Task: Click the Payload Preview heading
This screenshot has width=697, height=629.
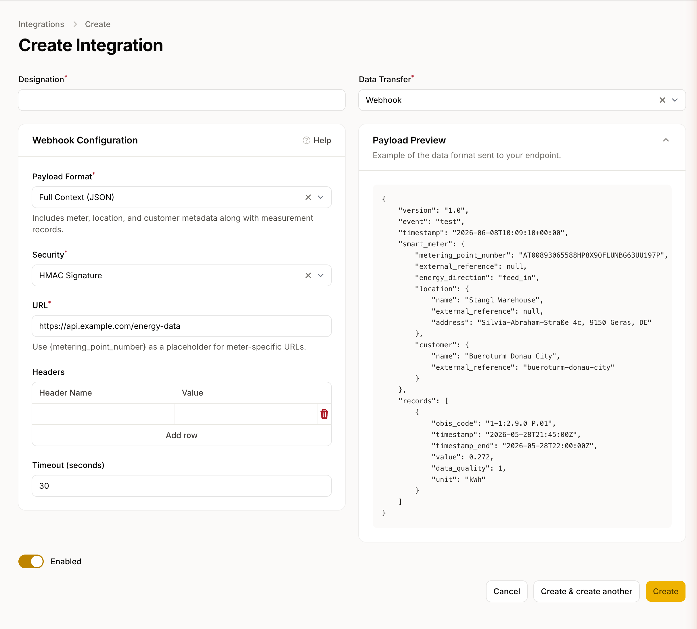Action: 409,140
